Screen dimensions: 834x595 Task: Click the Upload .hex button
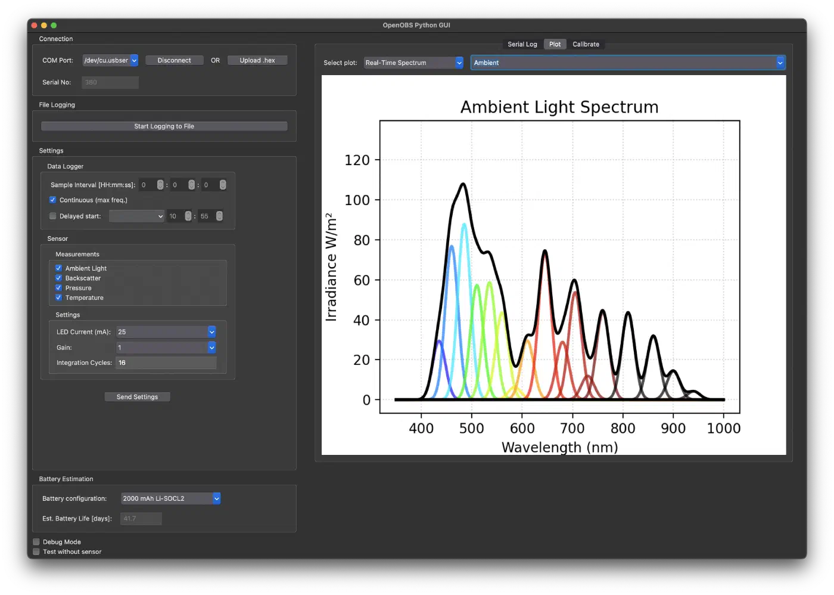tap(257, 60)
